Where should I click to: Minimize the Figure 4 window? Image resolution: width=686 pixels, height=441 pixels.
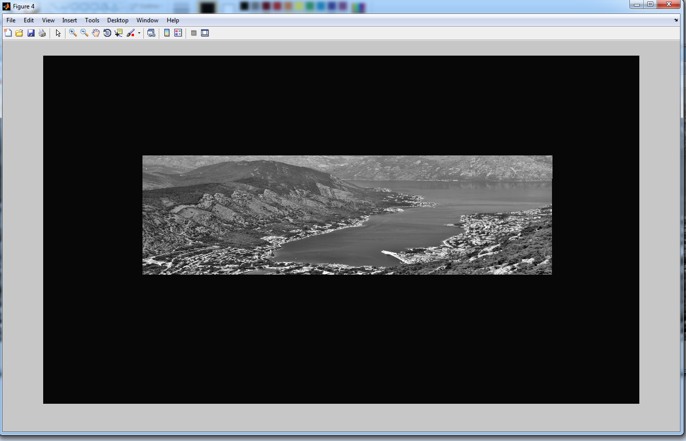[636, 4]
